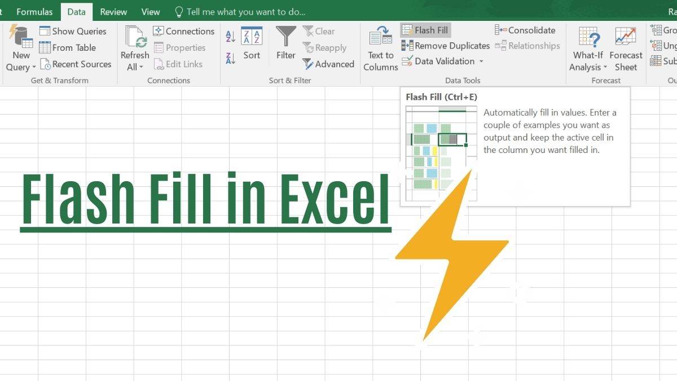Click Relationships
Screen dimensions: 677x381
527,46
